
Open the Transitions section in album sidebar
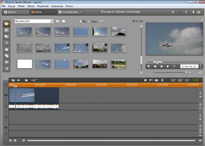(7, 30)
